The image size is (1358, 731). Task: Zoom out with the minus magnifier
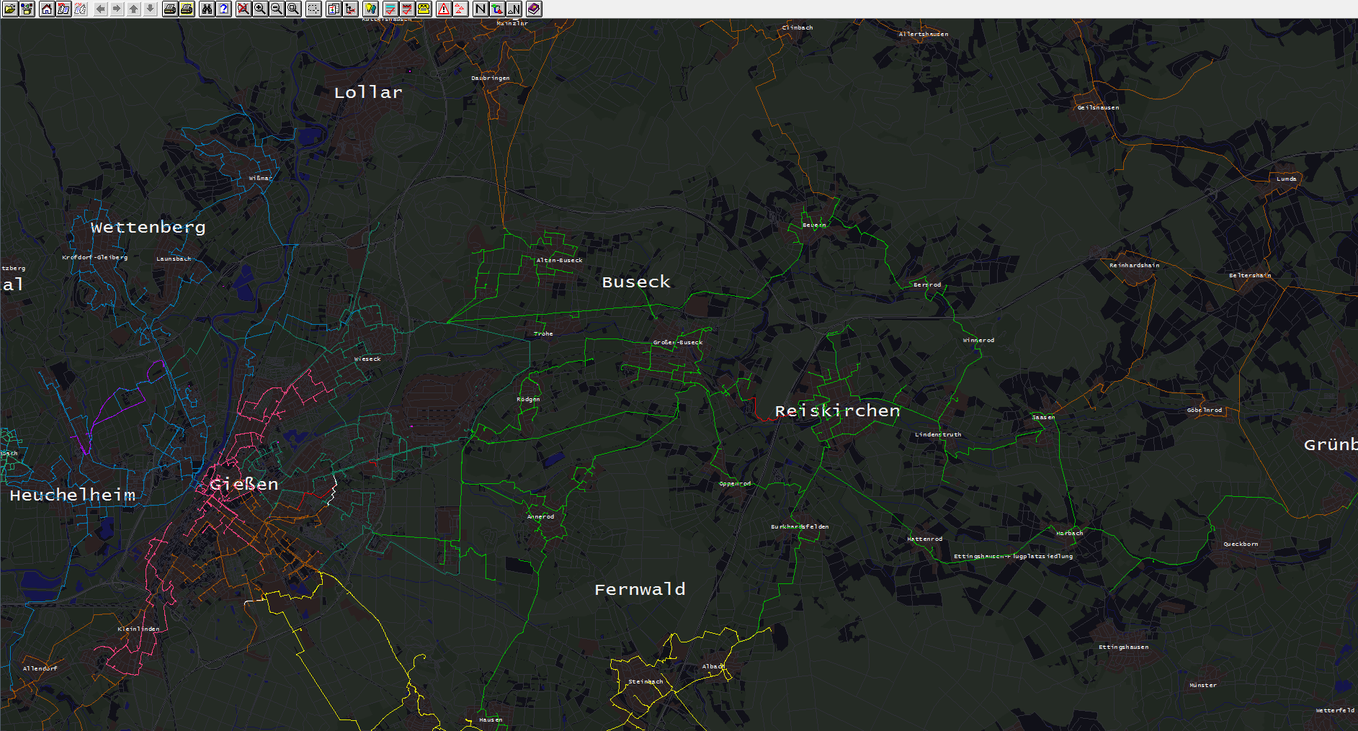click(277, 9)
